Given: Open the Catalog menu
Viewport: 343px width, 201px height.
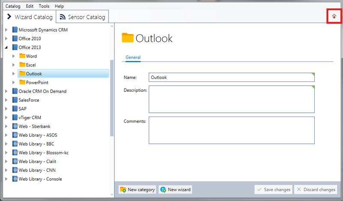Looking at the screenshot, I should click(x=13, y=6).
